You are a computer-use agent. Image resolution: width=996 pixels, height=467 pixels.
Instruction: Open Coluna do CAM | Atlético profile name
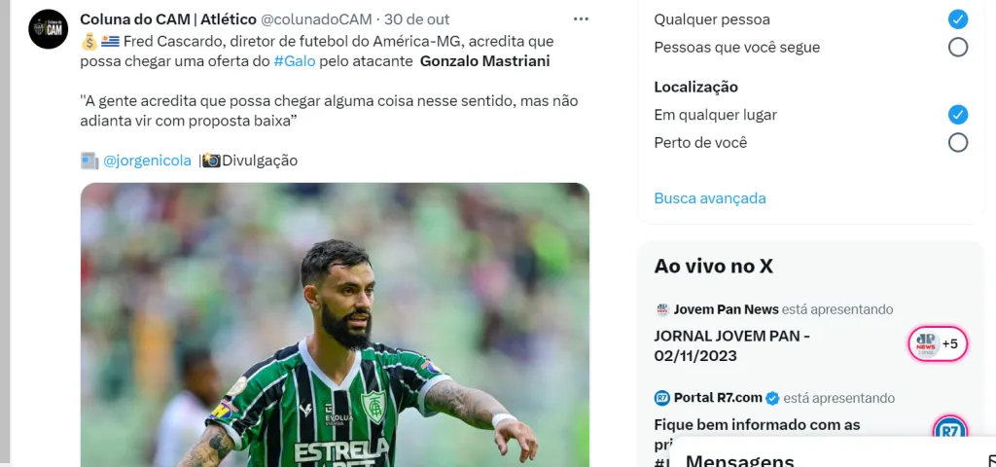click(168, 19)
